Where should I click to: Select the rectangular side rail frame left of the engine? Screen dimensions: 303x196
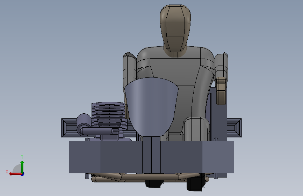pos(69,128)
